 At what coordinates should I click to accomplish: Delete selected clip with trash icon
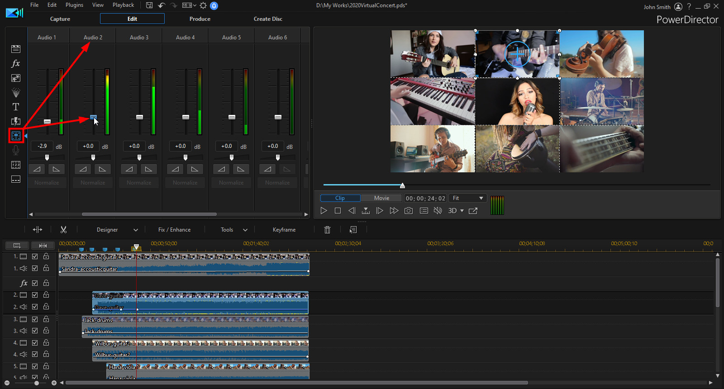[327, 230]
